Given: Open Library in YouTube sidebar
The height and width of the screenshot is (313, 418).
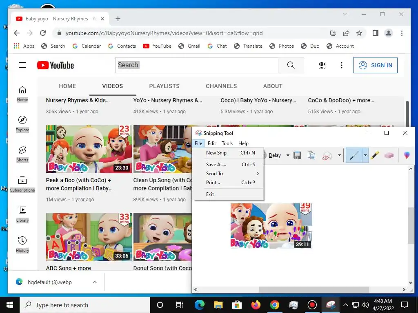Looking at the screenshot, I should point(22,214).
